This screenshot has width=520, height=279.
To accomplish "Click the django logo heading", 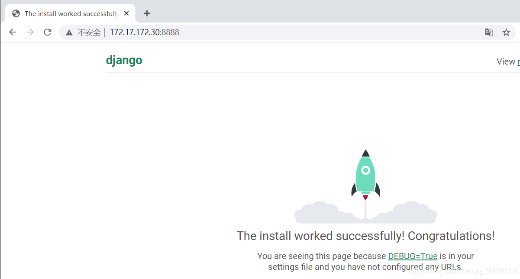I will [124, 60].
